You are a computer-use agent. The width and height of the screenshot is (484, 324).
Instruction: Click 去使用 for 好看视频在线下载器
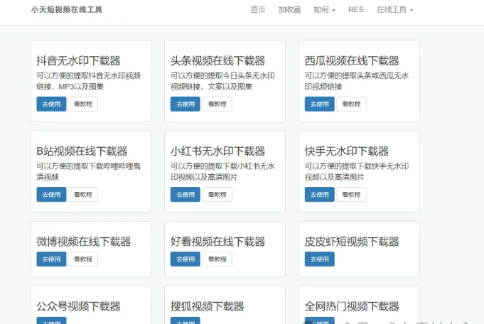[185, 259]
